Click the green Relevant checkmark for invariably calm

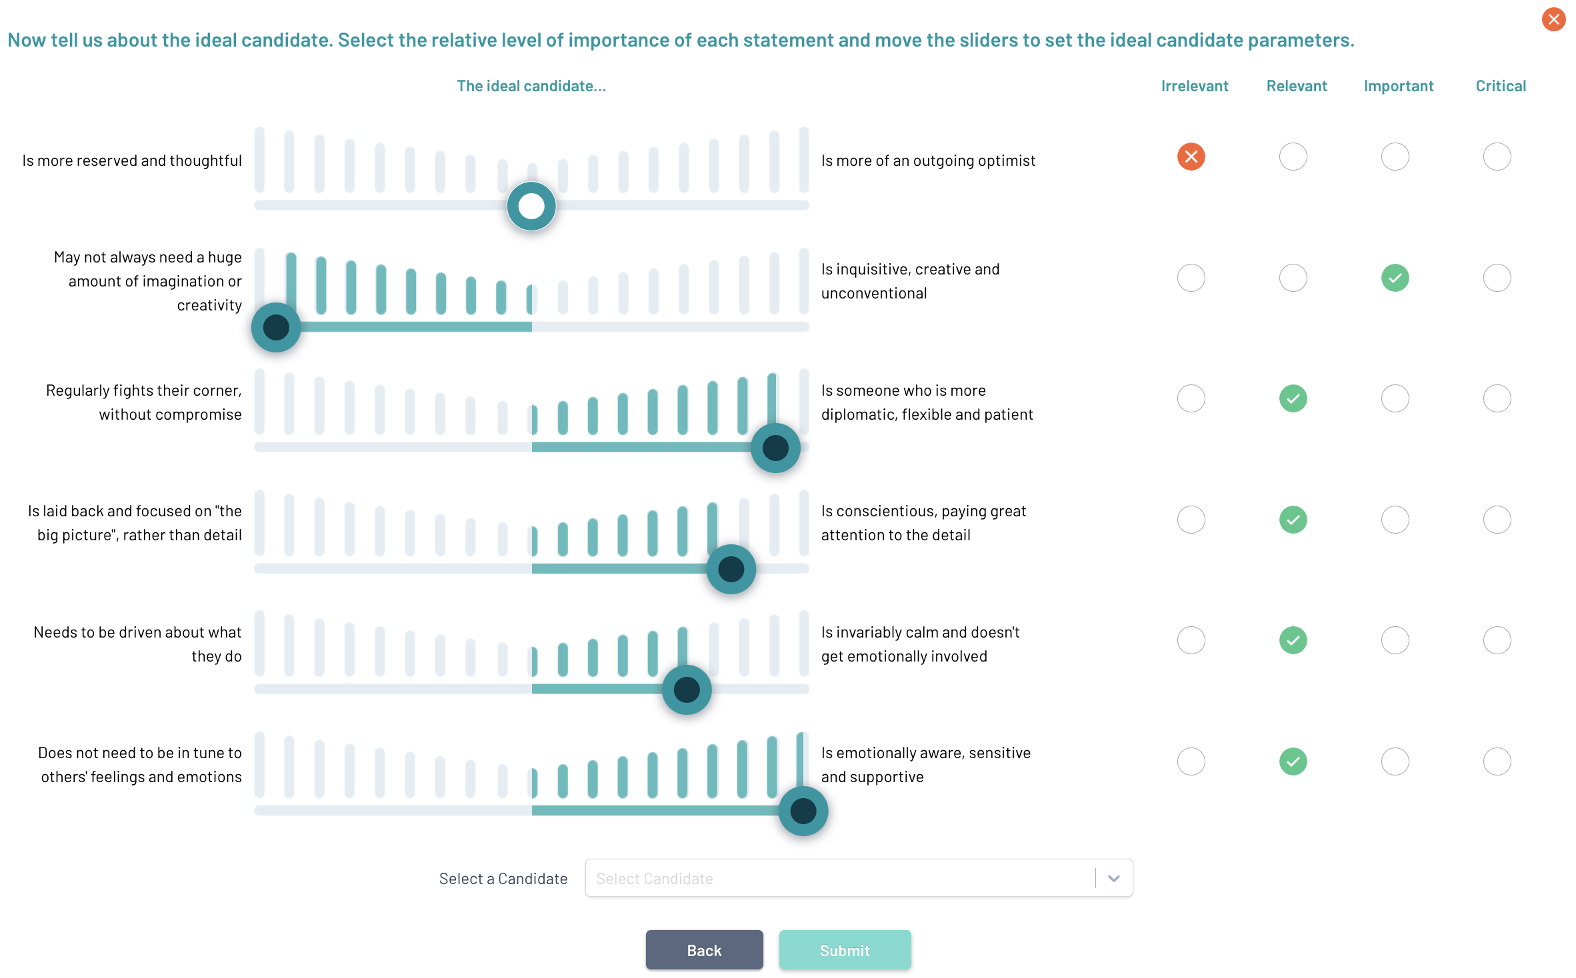coord(1293,640)
